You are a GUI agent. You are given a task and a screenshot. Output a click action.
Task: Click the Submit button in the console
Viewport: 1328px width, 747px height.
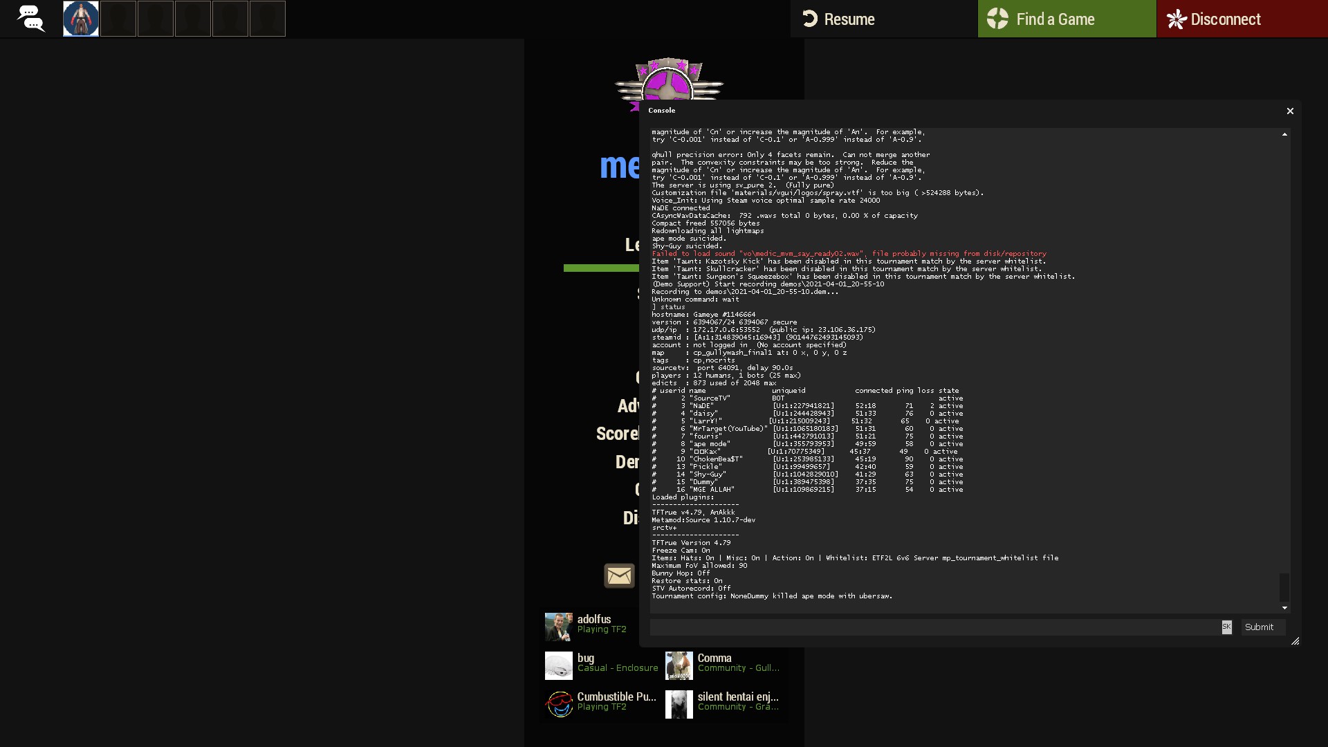click(x=1263, y=627)
